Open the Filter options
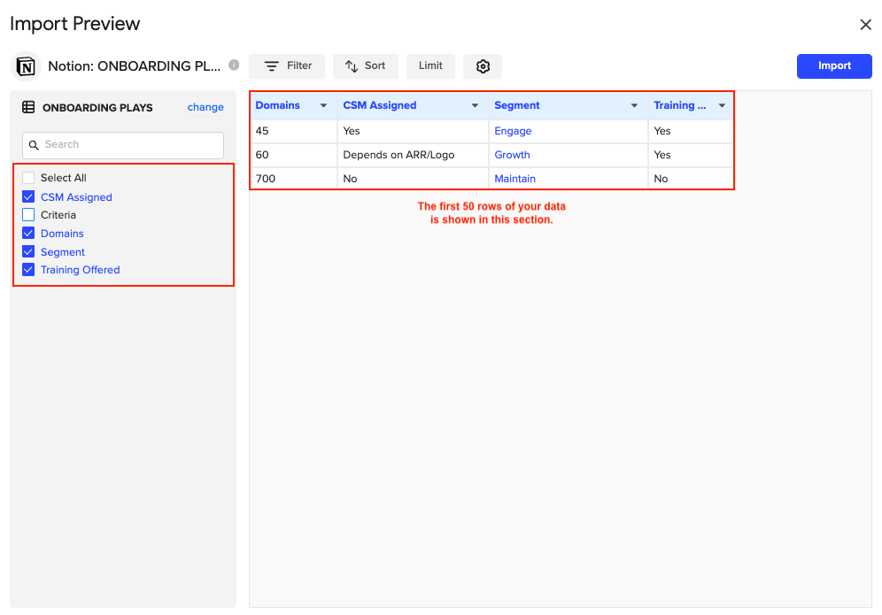 tap(287, 66)
